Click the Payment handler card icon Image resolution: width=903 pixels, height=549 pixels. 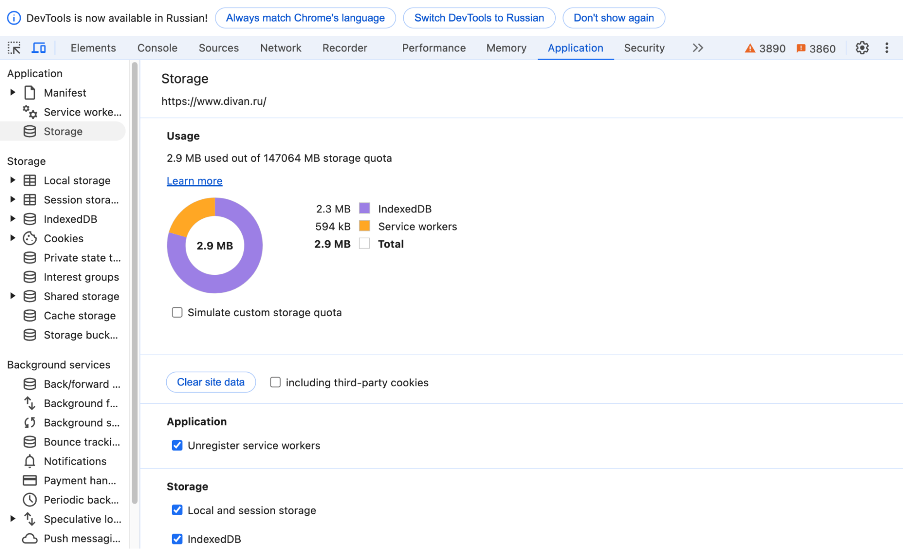point(30,481)
